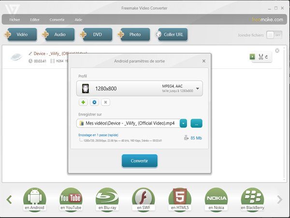
Task: Click the globe icon on Coller URL
Action: (x=159, y=34)
